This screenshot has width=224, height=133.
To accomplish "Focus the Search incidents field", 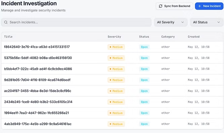I will click(76, 22).
